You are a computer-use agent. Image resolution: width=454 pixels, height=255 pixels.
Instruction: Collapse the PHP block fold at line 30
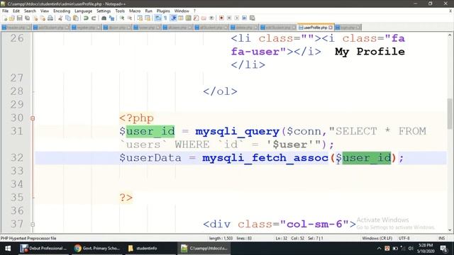pyautogui.click(x=33, y=118)
